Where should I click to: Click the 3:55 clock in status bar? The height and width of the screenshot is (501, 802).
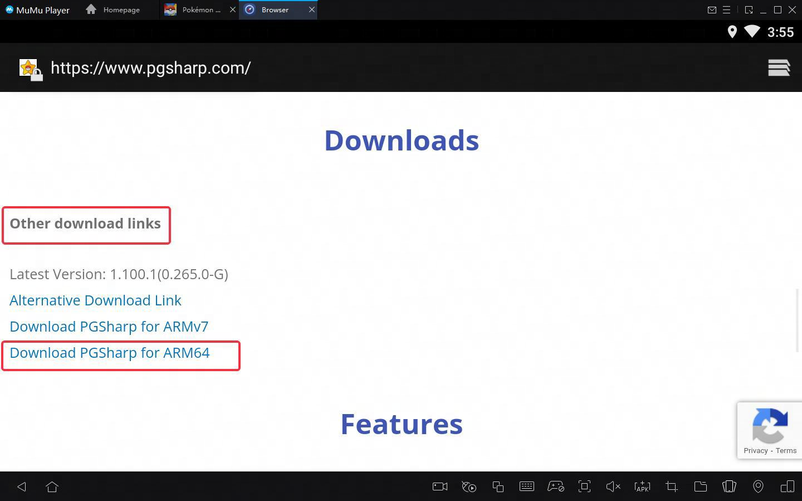coord(780,32)
